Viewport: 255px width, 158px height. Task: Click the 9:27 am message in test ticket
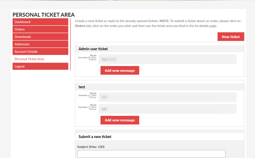coord(167,97)
